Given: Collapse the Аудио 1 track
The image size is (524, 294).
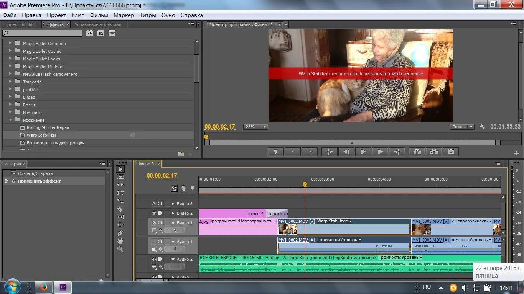Looking at the screenshot, I should (x=173, y=242).
